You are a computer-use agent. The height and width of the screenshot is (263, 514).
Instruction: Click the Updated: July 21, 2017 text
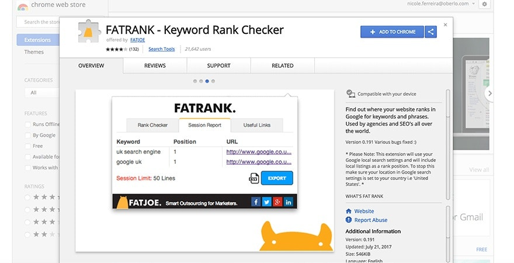[x=369, y=247]
